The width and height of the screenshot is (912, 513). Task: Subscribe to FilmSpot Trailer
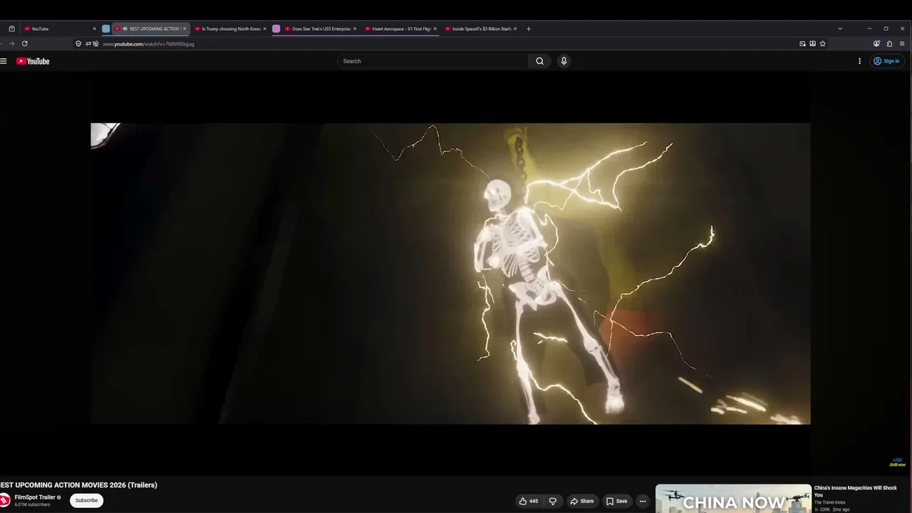pos(86,500)
